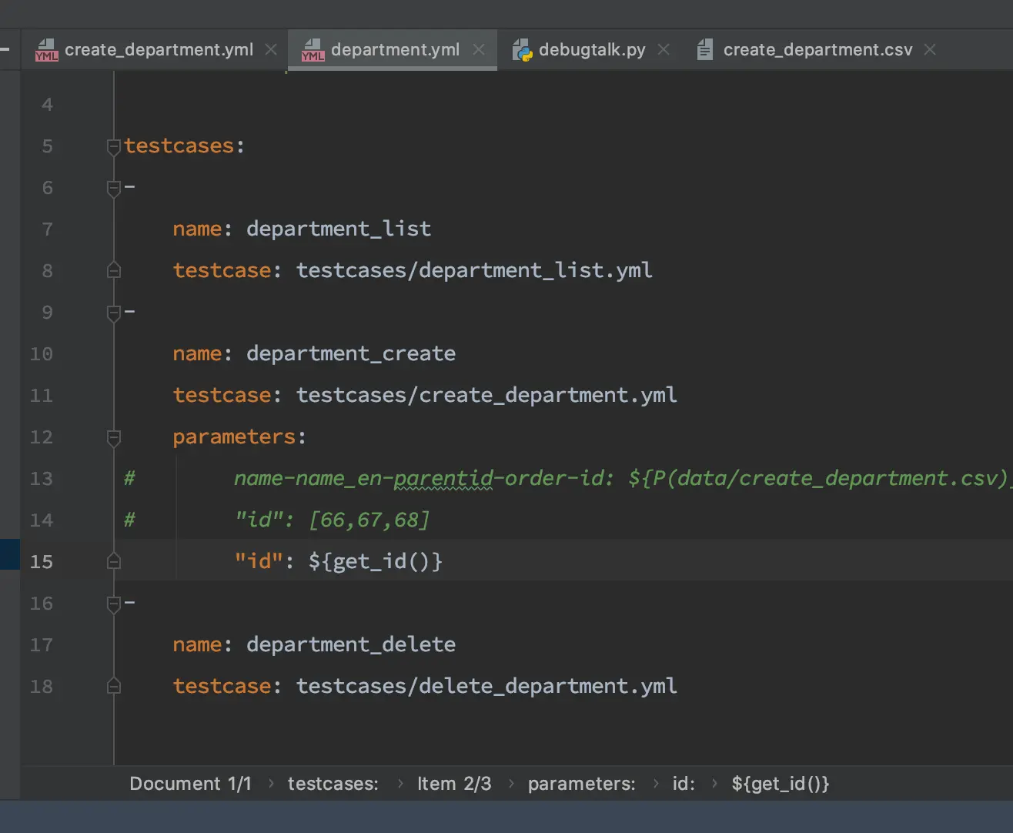Close the debugtalk.py tab
1013x833 pixels.
[x=664, y=49]
